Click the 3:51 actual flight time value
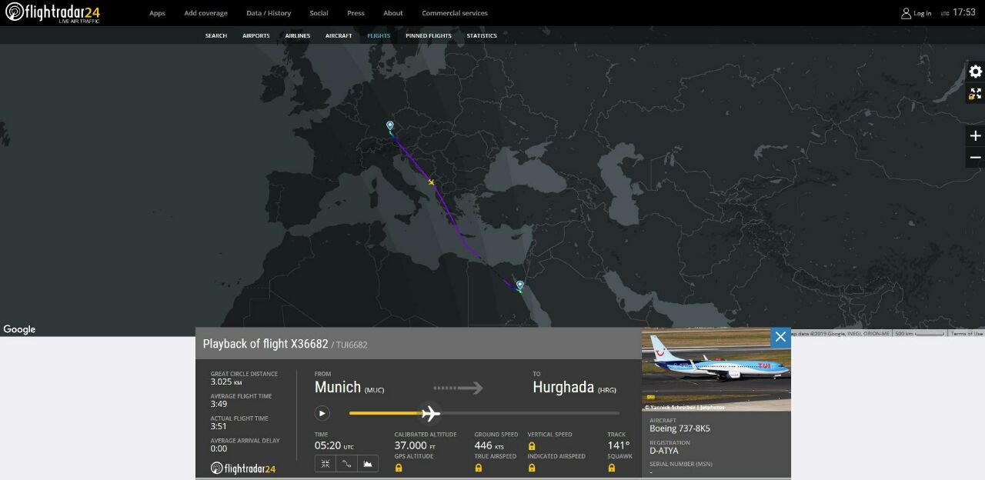Viewport: 985px width, 480px height. (219, 426)
